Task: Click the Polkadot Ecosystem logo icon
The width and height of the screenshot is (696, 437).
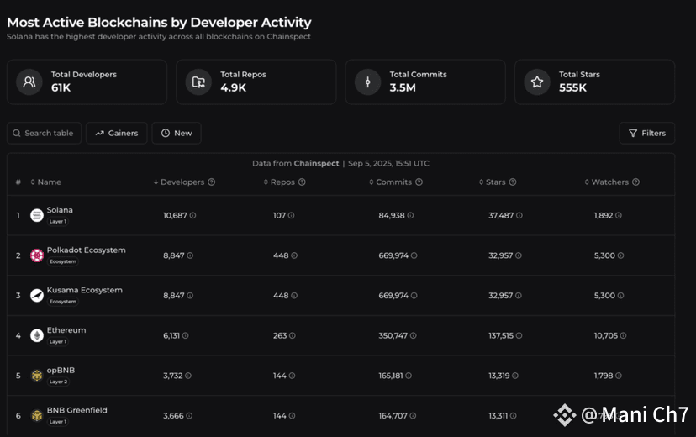Action: click(37, 255)
